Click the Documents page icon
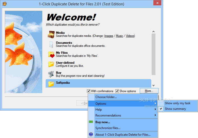 51,44
